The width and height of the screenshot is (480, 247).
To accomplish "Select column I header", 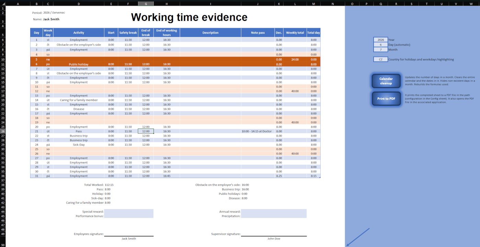I will point(210,4).
